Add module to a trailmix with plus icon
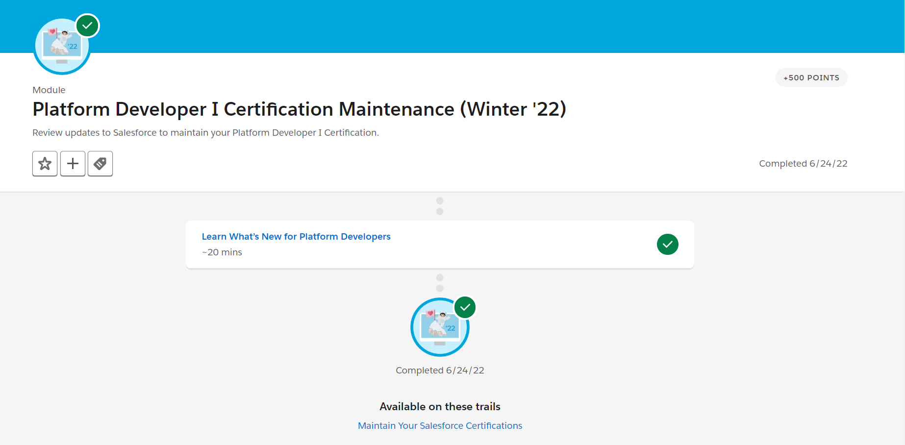Viewport: 905px width, 445px height. click(73, 164)
